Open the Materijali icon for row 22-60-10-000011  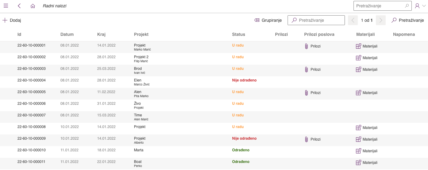point(358,163)
